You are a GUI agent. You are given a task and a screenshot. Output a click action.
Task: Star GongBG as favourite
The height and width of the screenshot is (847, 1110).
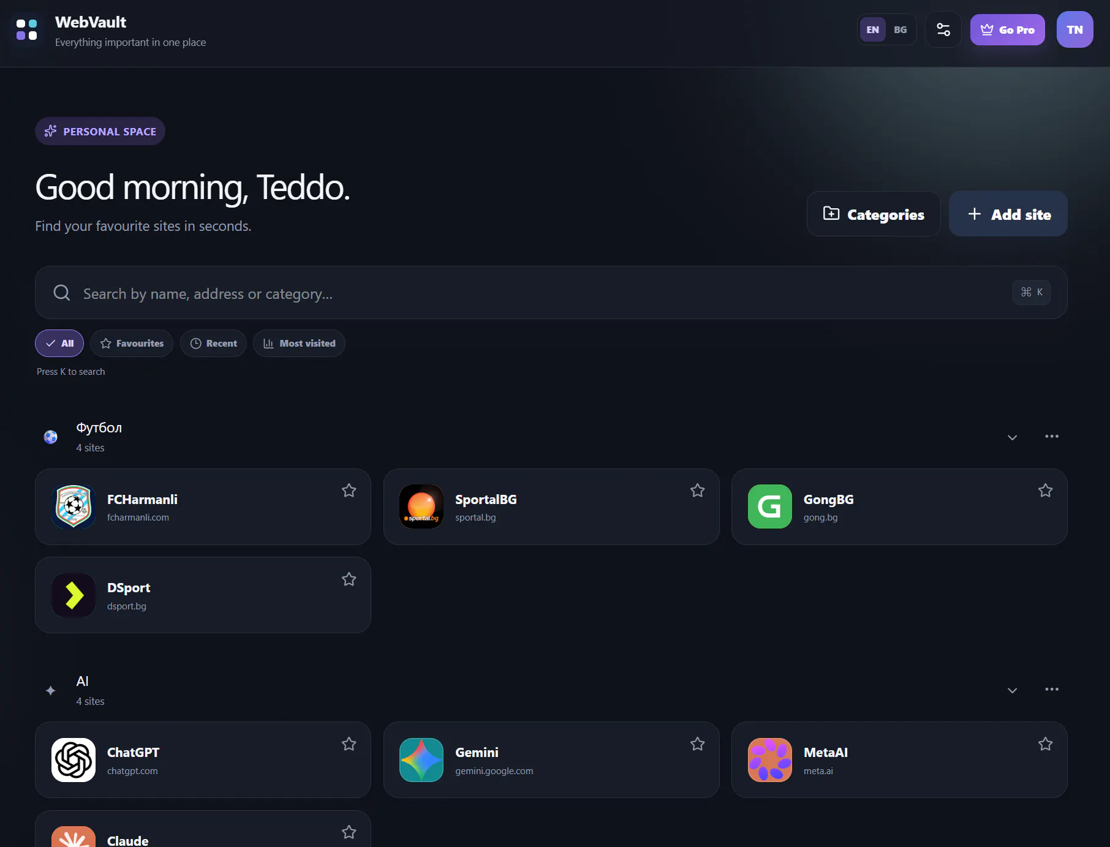1046,491
